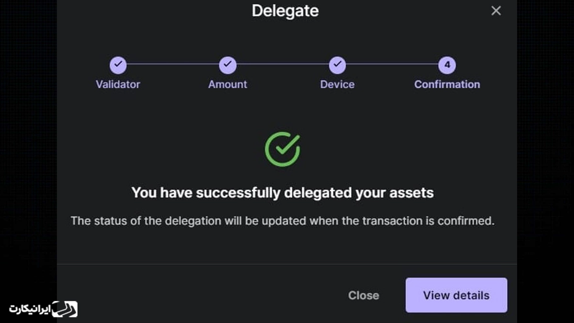The width and height of the screenshot is (574, 323).
Task: Click progress line between Validator and Amount
Action: click(173, 64)
